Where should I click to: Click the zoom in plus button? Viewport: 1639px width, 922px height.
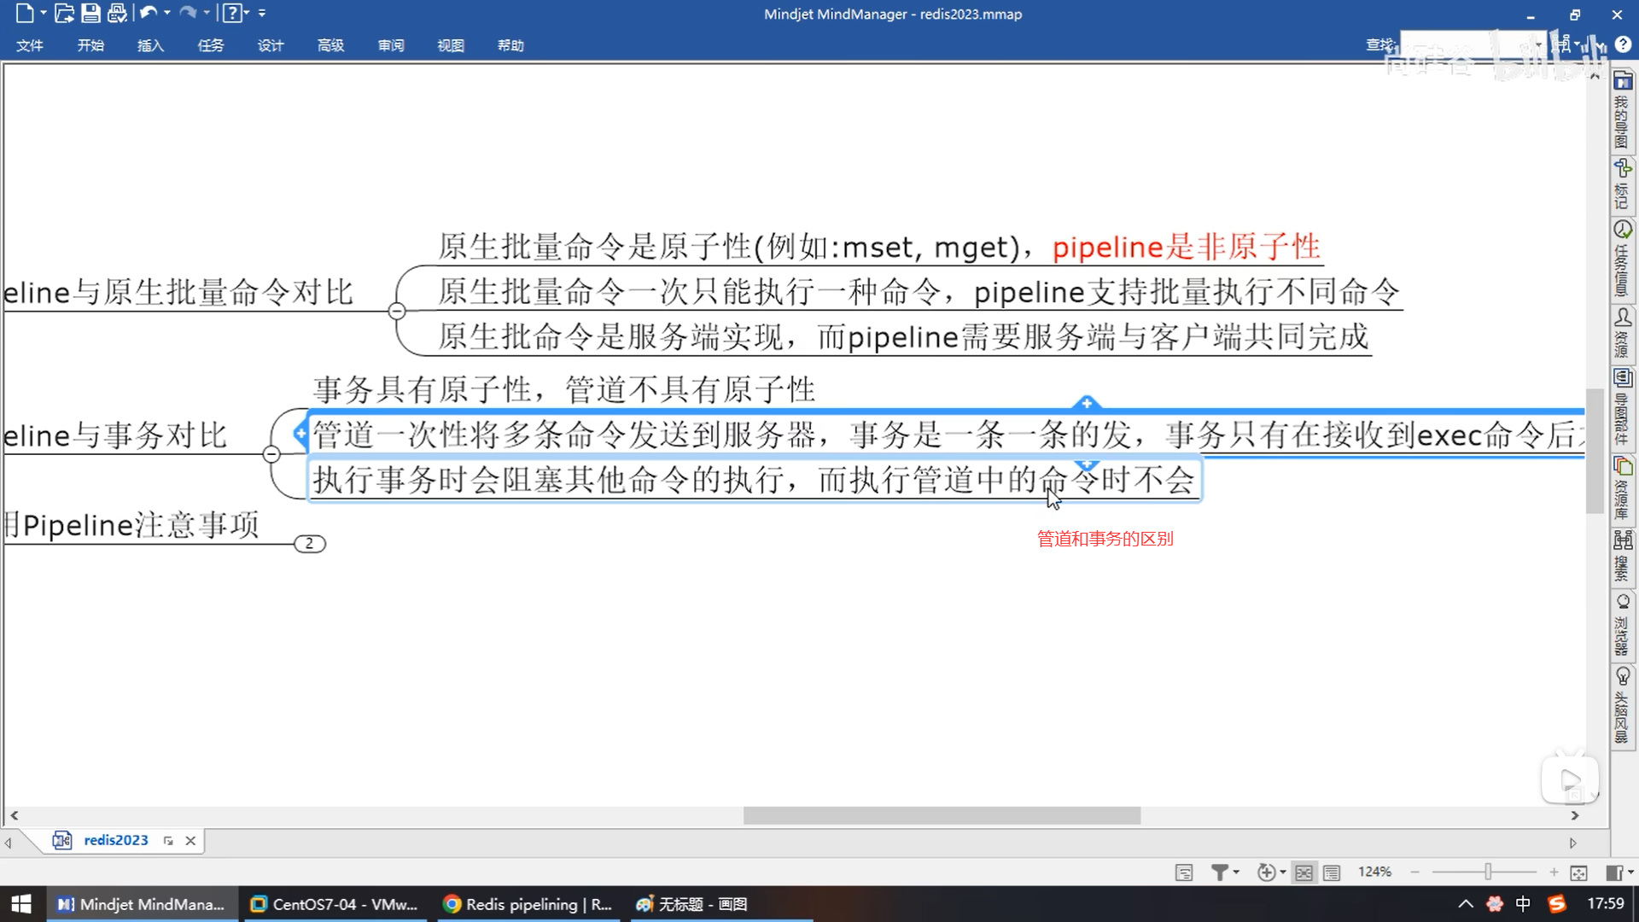click(1554, 872)
